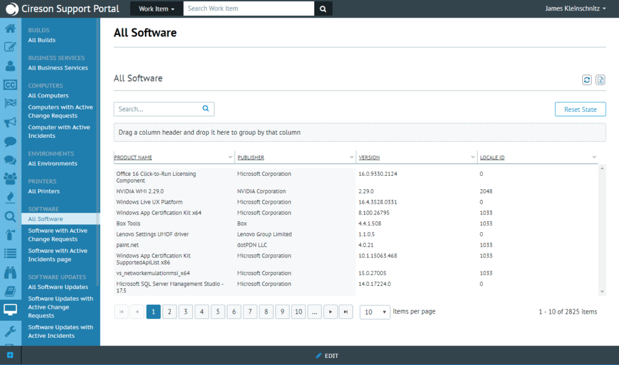
Task: Go to page 5
Action: click(218, 312)
